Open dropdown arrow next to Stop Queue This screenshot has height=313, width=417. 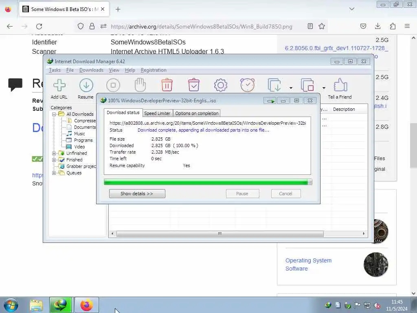[x=324, y=88]
